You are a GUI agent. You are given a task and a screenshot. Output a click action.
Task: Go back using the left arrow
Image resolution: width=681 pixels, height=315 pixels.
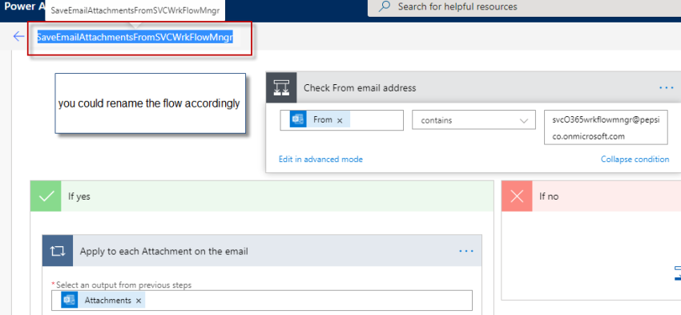click(18, 37)
